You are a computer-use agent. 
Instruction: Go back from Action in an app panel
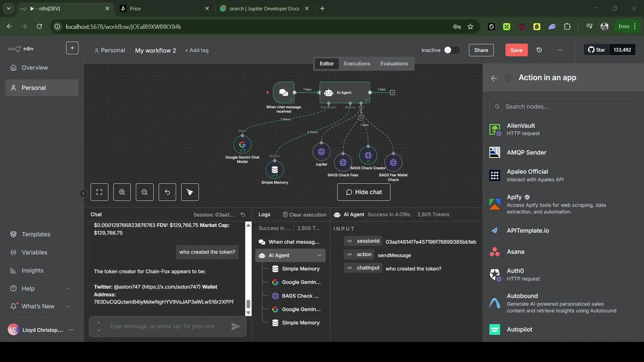coord(494,78)
